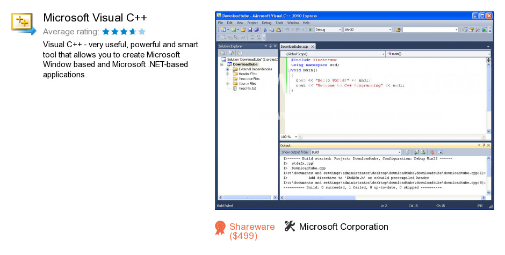Open the View menu
The width and height of the screenshot is (505, 255).
click(x=240, y=23)
